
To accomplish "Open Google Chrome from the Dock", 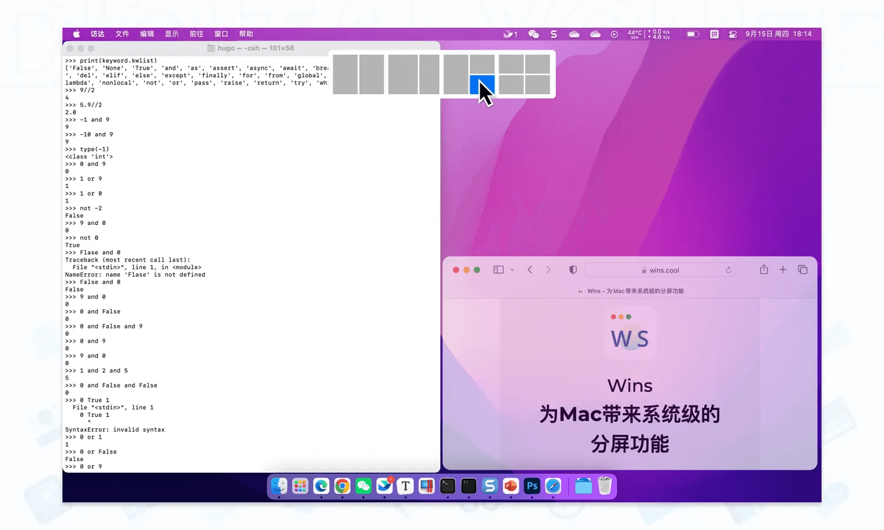I will (342, 486).
